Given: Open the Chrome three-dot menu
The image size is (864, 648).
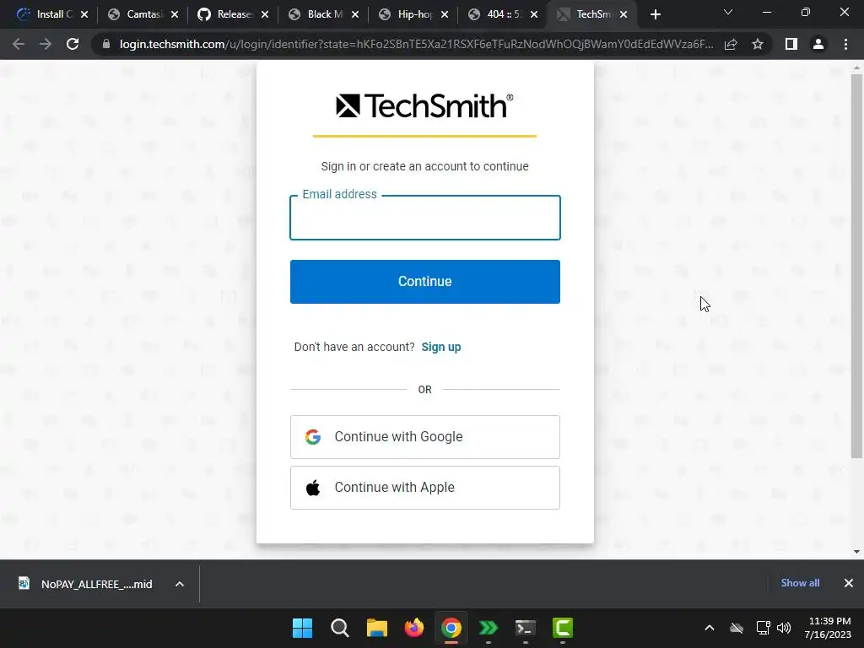Looking at the screenshot, I should pyautogui.click(x=845, y=44).
